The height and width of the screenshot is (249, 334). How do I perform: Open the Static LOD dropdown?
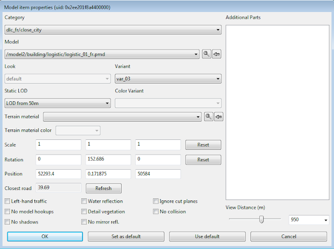[x=57, y=103]
